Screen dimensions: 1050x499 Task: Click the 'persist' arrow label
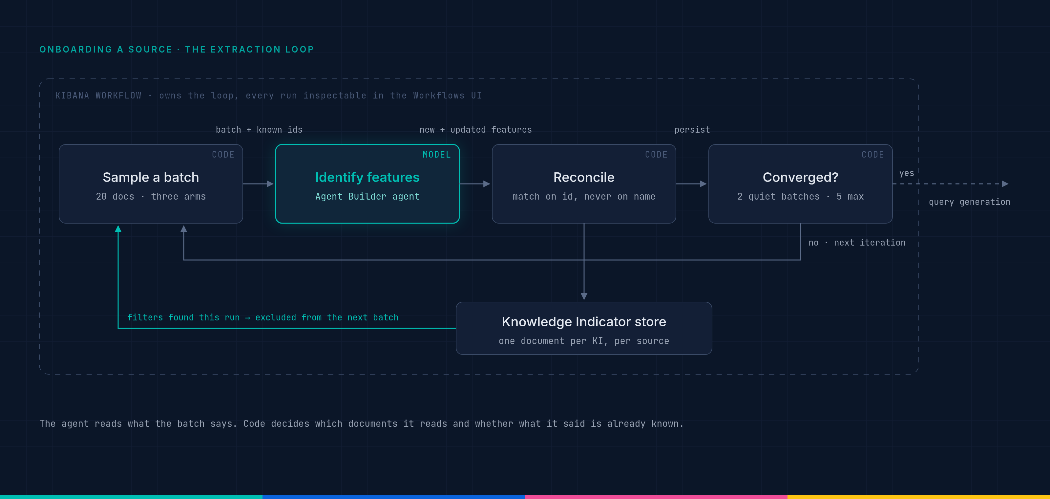[692, 130]
